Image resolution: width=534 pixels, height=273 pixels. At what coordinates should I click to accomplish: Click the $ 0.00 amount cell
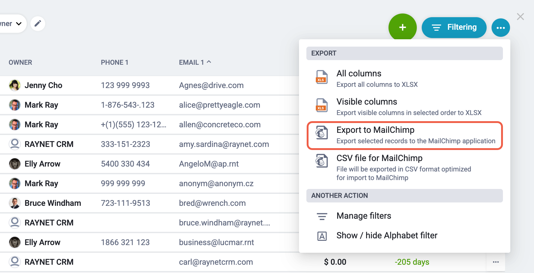click(x=335, y=262)
